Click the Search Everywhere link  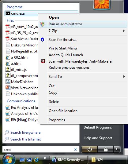pyautogui.click(x=25, y=133)
